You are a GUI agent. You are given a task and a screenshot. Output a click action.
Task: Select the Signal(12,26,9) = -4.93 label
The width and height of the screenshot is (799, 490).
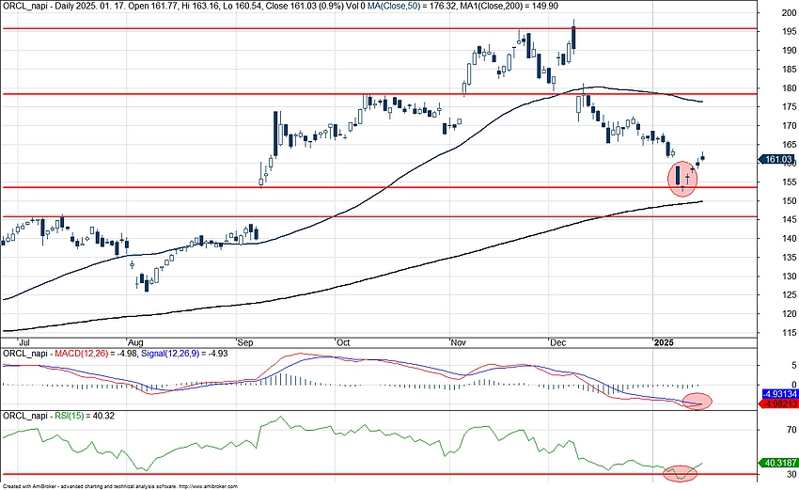(x=184, y=354)
